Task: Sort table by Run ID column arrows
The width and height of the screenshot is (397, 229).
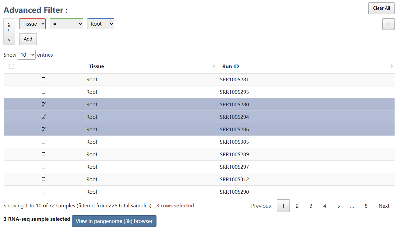Action: coord(392,66)
